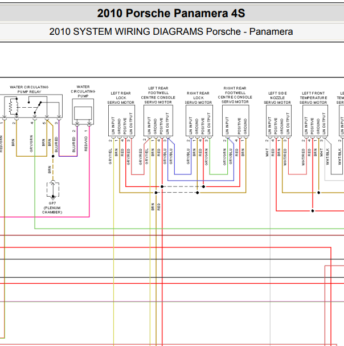Viewport: 344px width, 346px height.
Task: Click the "WATER CIRCULATING PUMP RELAY" label
Action: (29, 89)
